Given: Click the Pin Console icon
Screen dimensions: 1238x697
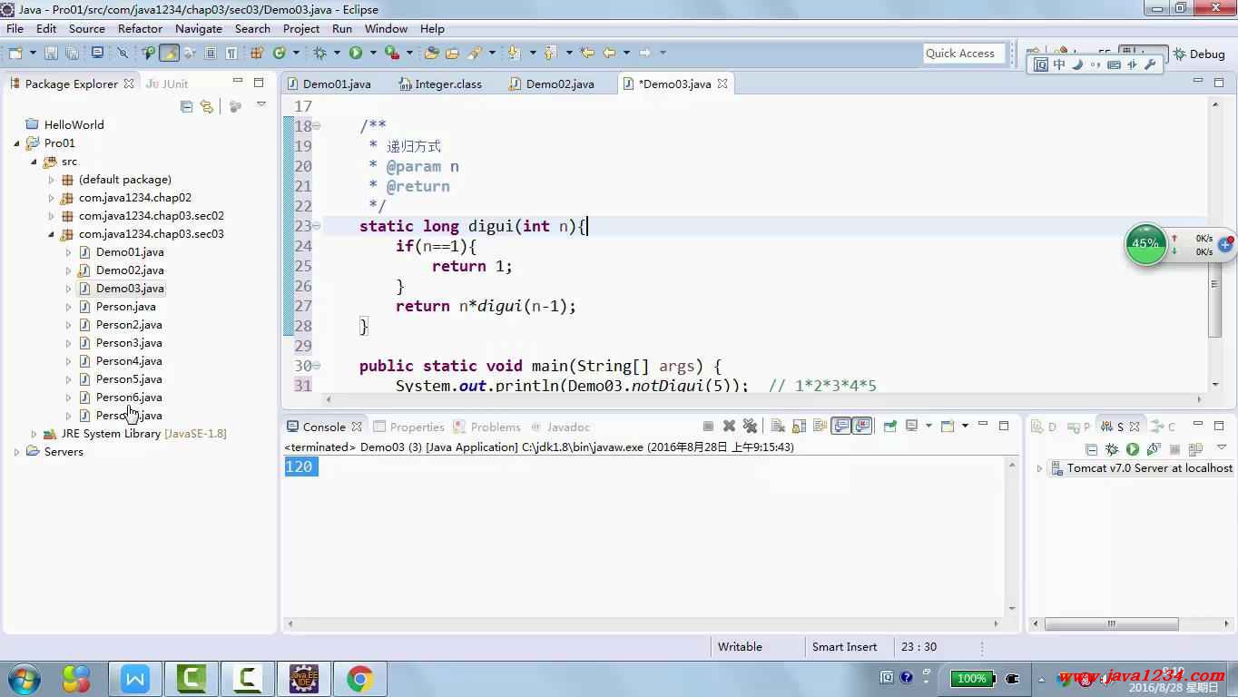Looking at the screenshot, I should [890, 426].
